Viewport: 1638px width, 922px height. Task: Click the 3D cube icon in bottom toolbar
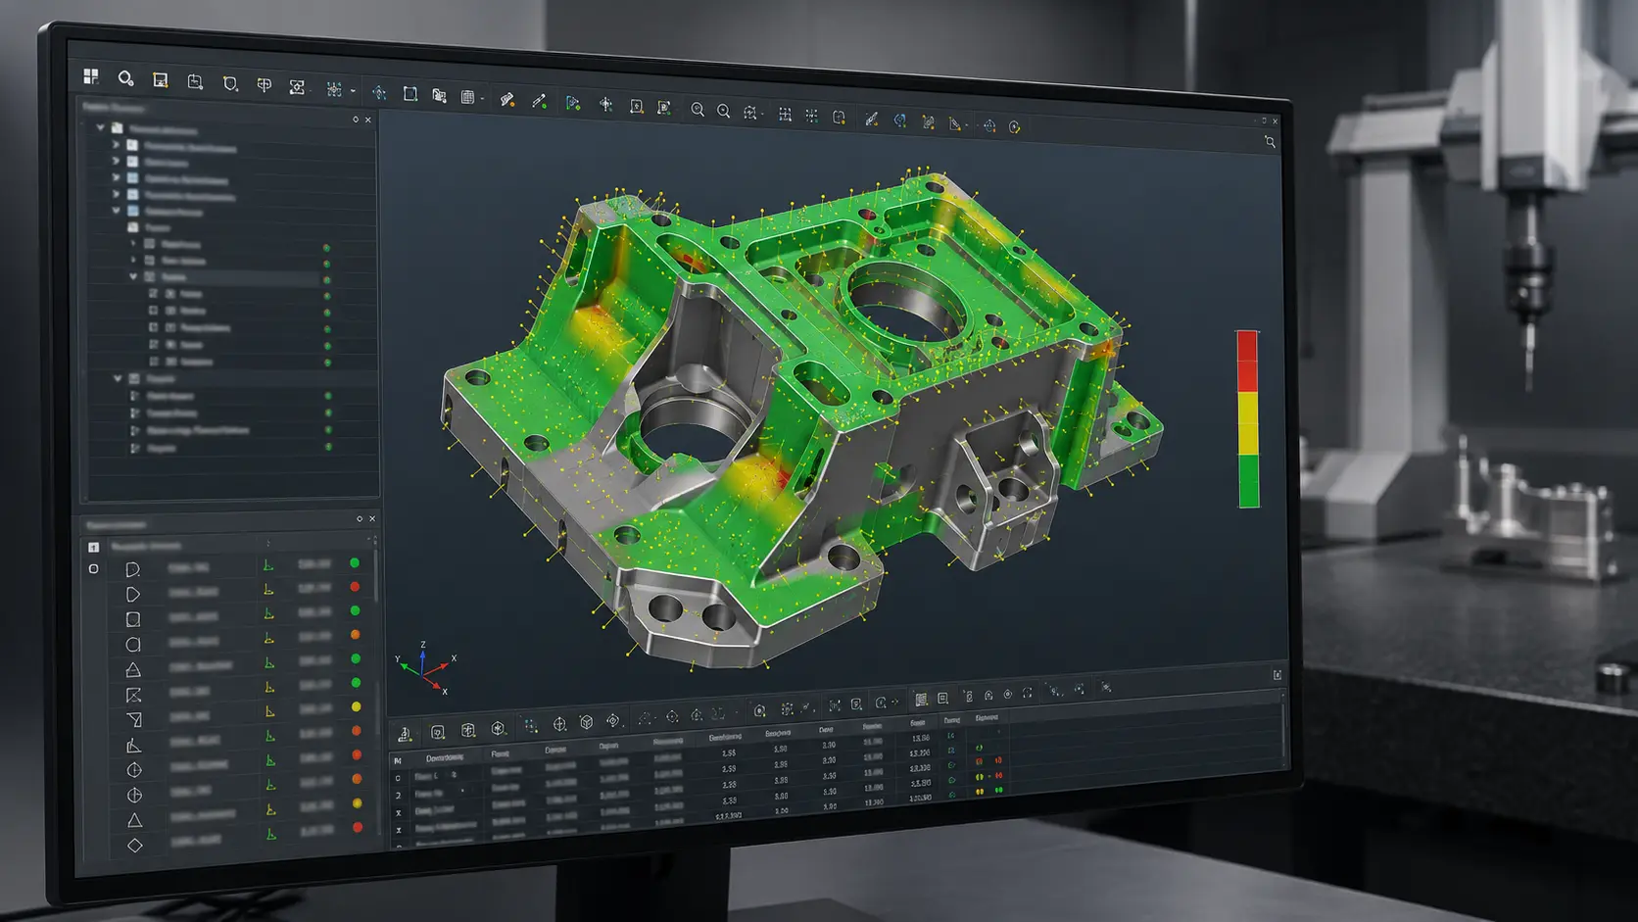(x=586, y=722)
